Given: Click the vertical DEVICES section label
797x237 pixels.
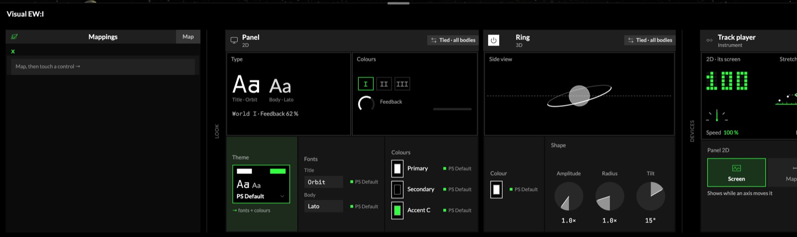Looking at the screenshot, I should [692, 131].
